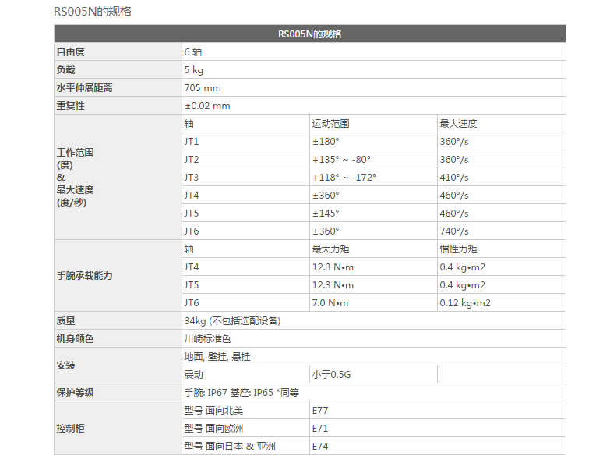Click the 运动范围 column header
Image resolution: width=610 pixels, height=459 pixels.
331,124
